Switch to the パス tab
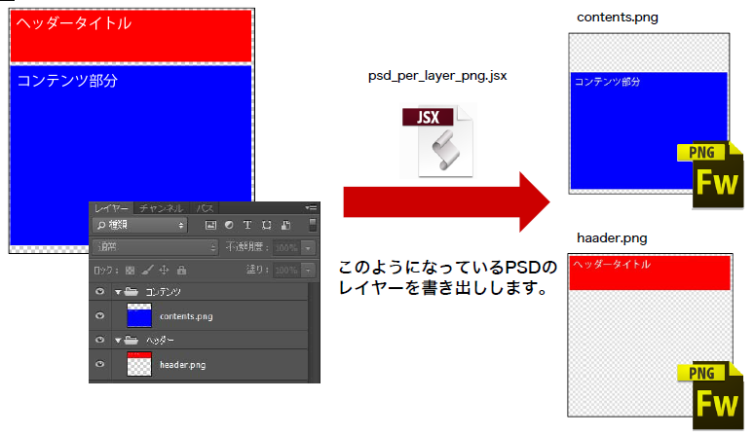This screenshot has width=754, height=436. tap(205, 208)
